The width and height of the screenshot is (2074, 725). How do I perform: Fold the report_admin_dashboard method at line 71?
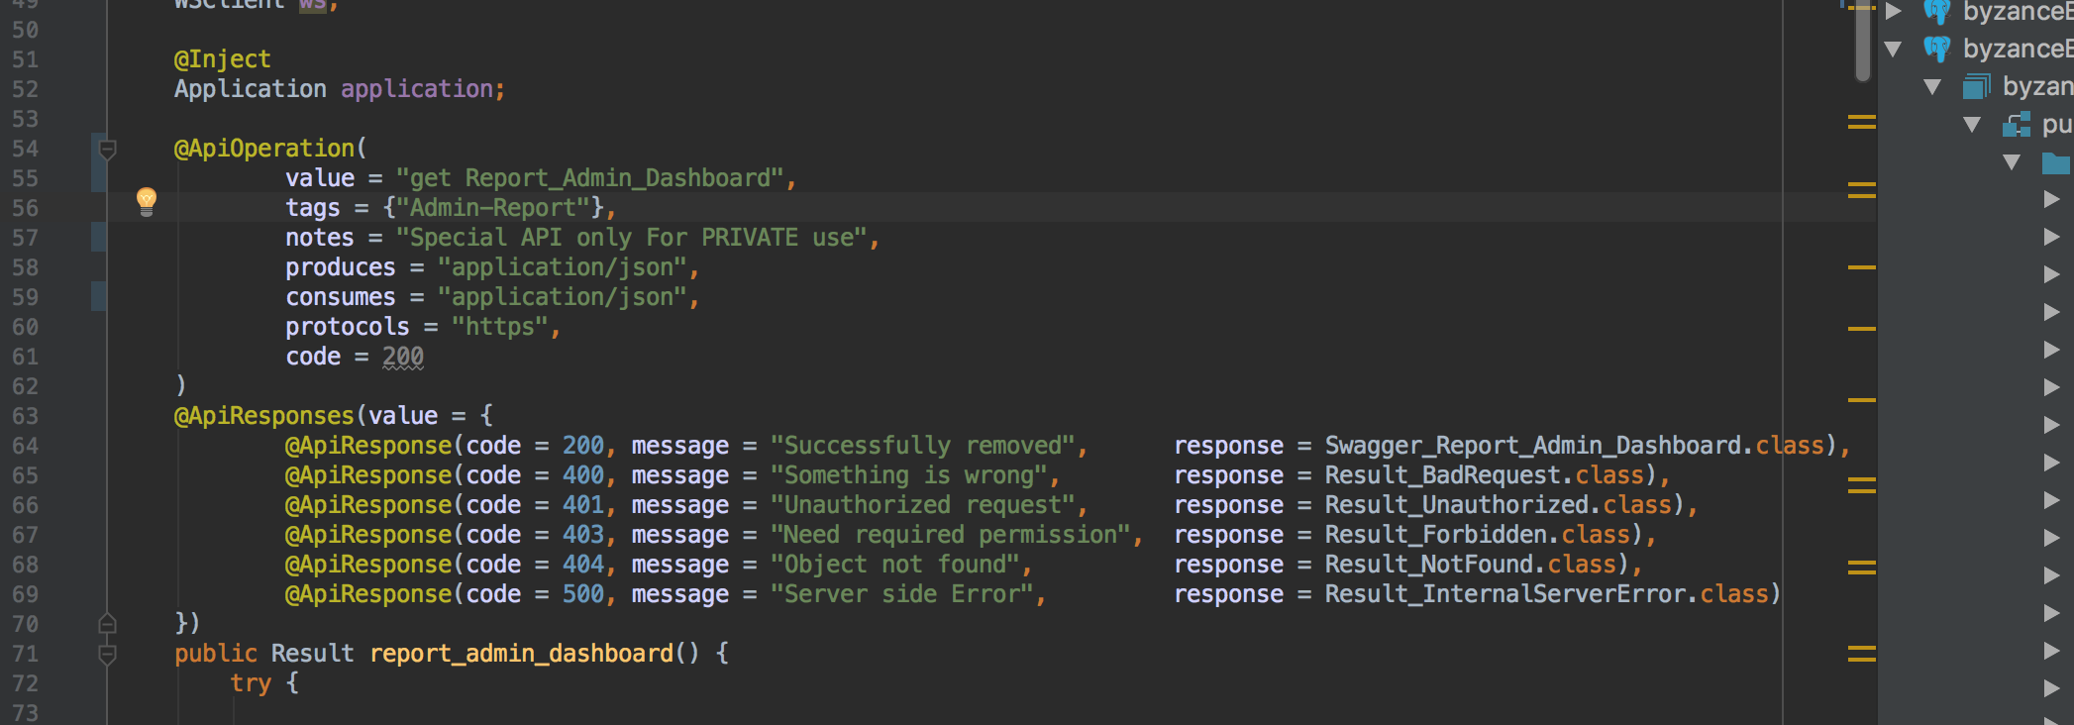pyautogui.click(x=108, y=654)
